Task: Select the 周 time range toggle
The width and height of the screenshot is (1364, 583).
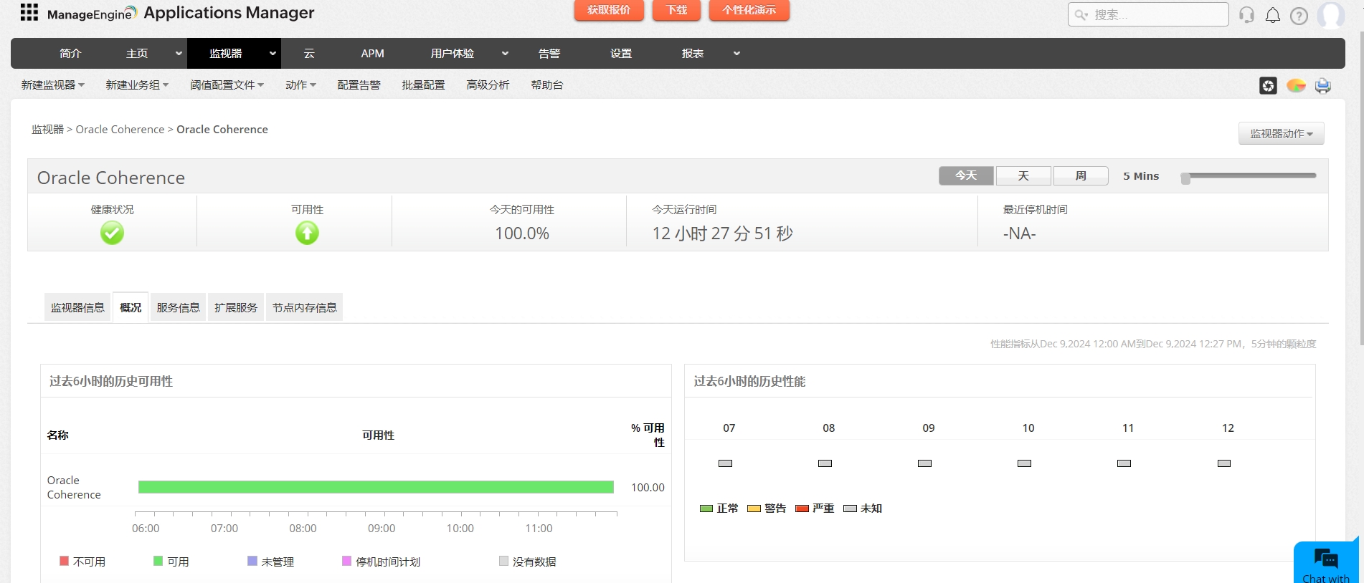Action: [x=1081, y=175]
